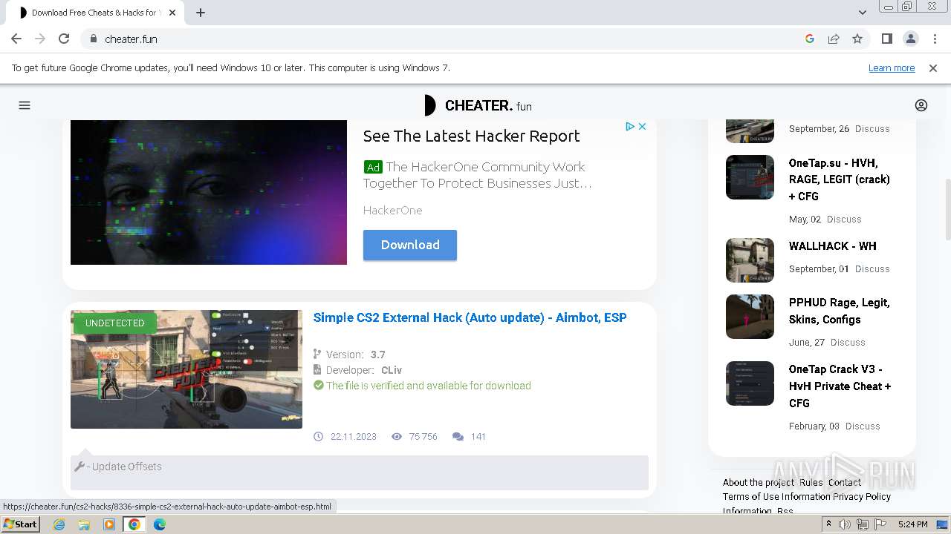Open PPHUD Rage, Legit, Skins link
Screen dimensions: 951x534
point(840,311)
